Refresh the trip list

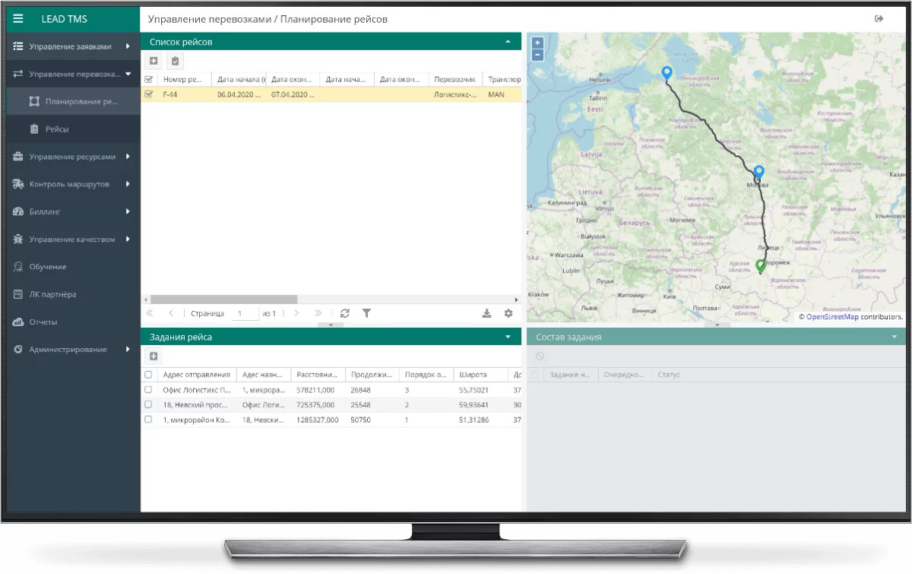344,313
